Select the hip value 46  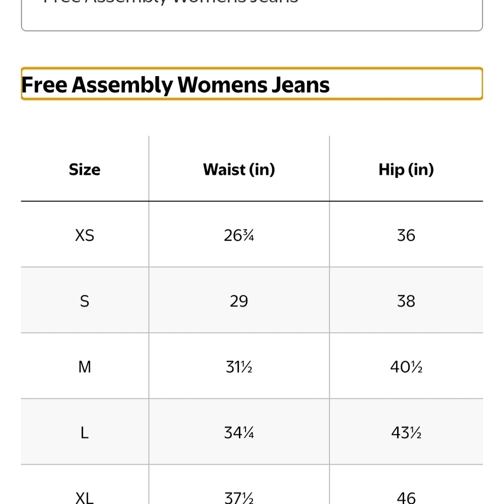click(x=406, y=498)
